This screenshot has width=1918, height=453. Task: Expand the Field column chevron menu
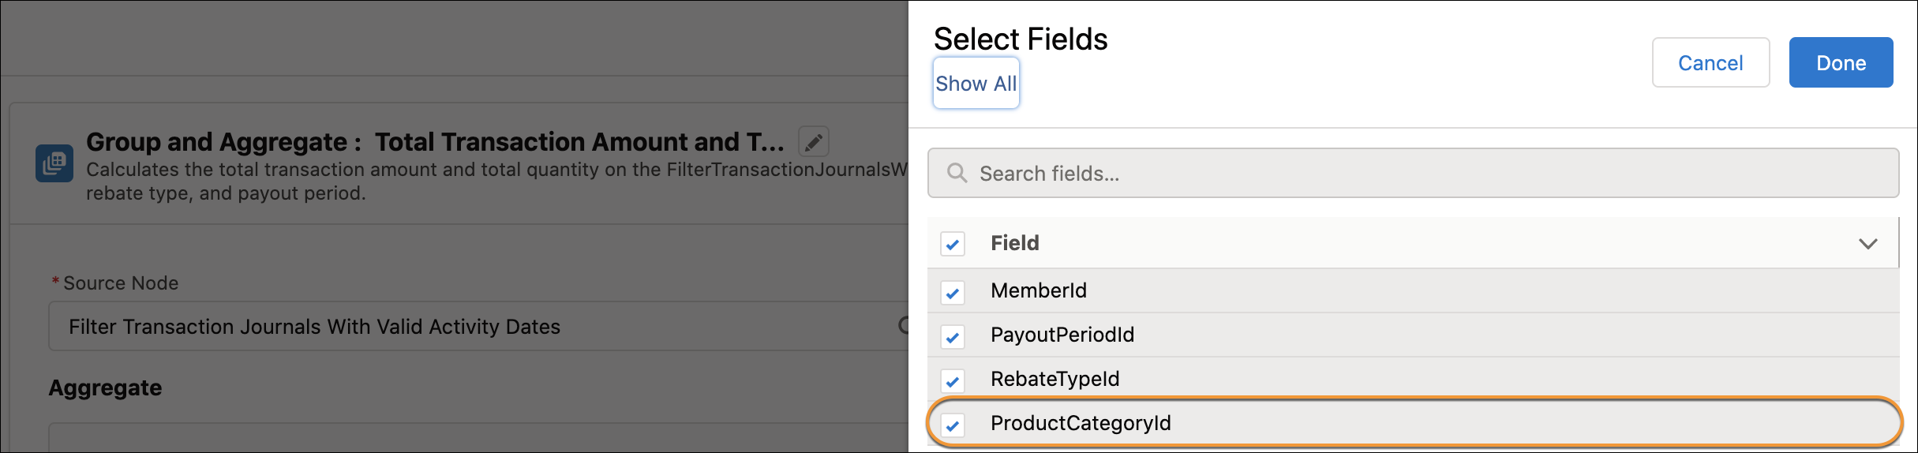[1867, 244]
